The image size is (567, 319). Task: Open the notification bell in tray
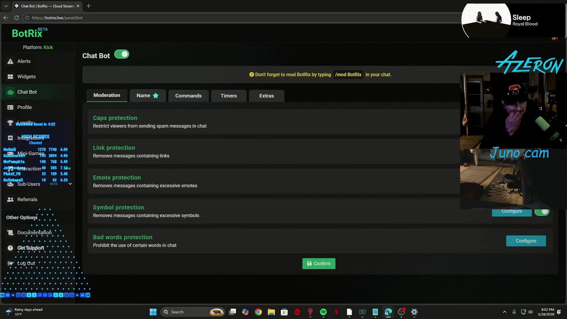pyautogui.click(x=559, y=312)
